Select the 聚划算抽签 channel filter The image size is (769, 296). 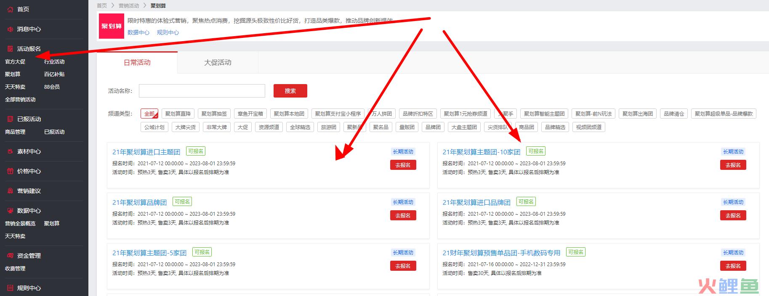coord(214,114)
